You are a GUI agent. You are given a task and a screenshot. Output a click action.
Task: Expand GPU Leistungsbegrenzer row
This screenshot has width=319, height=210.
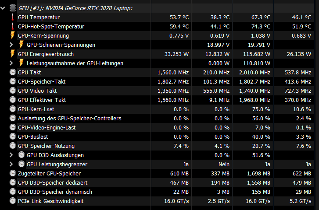tap(11, 164)
